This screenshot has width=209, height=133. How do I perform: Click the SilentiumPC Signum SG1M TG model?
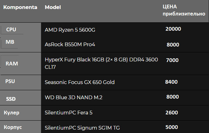(x=82, y=128)
